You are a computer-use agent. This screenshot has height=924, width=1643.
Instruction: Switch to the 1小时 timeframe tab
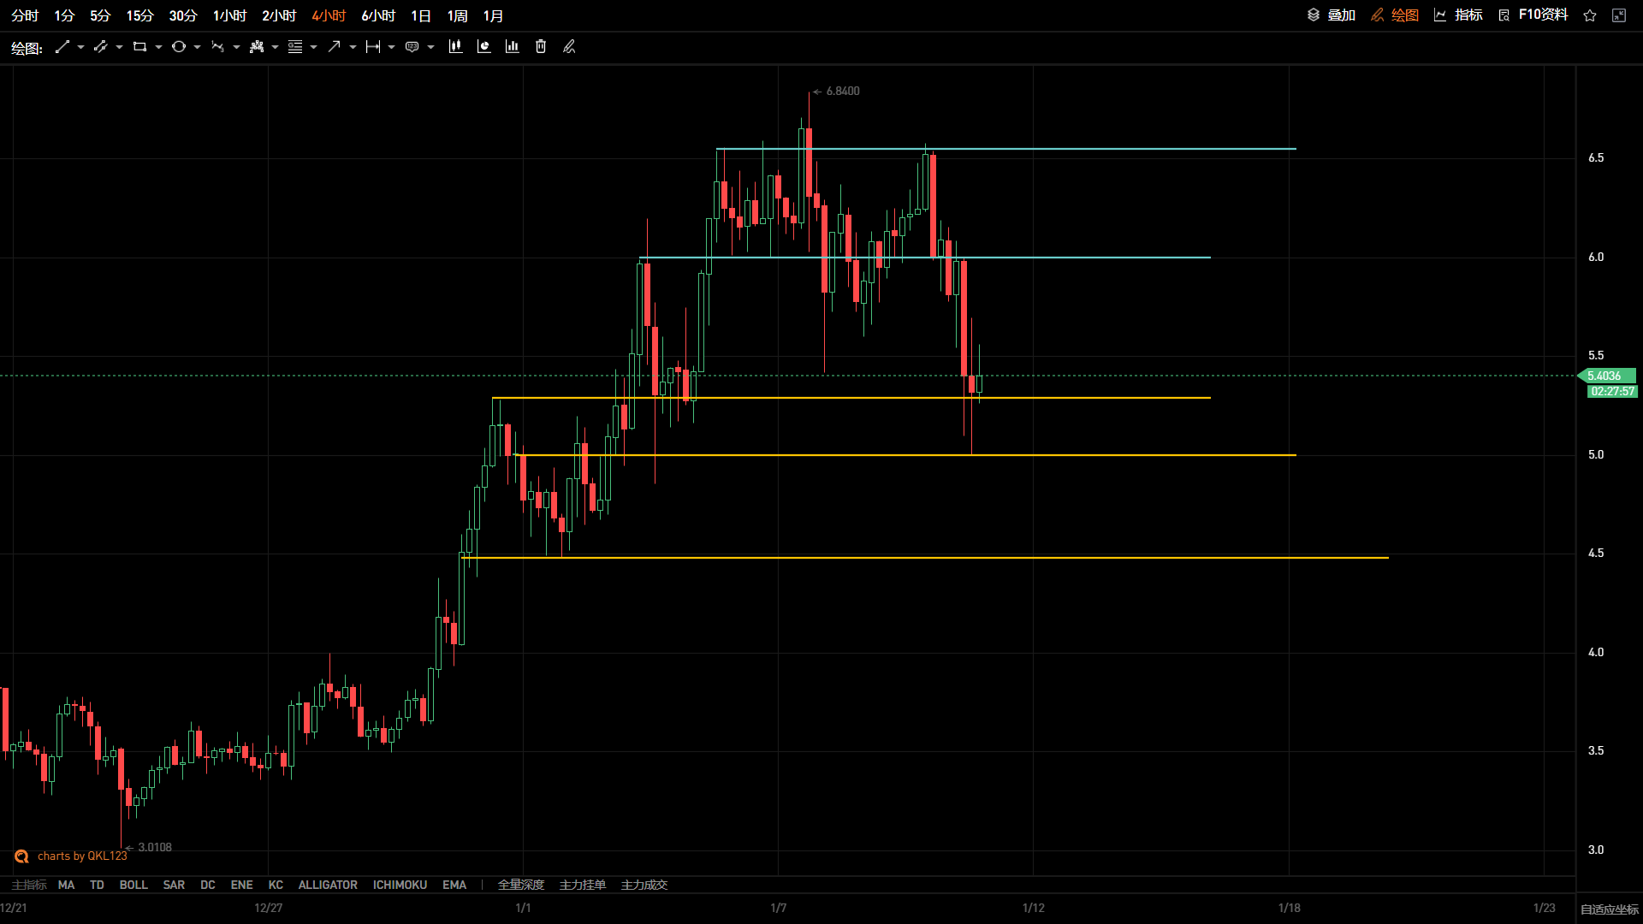pyautogui.click(x=229, y=15)
